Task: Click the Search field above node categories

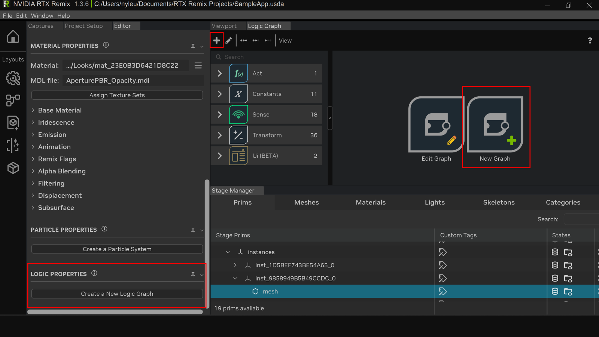Action: [262, 57]
